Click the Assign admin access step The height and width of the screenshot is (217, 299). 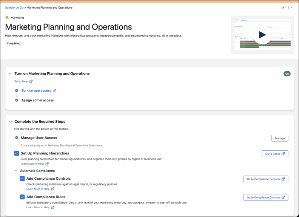38,100
